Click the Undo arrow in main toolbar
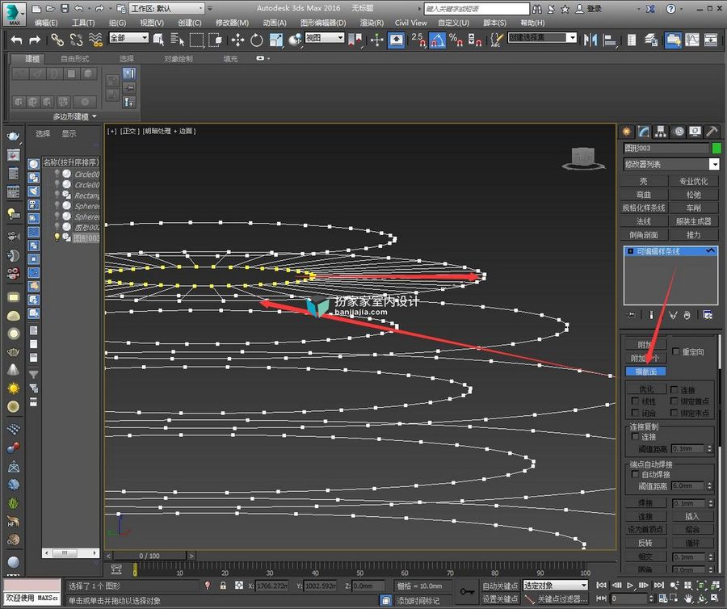This screenshot has height=609, width=727. [17, 40]
